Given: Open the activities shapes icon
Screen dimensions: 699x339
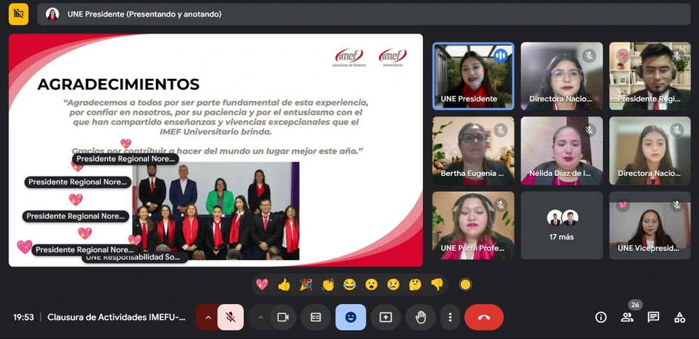Looking at the screenshot, I should pos(679,317).
